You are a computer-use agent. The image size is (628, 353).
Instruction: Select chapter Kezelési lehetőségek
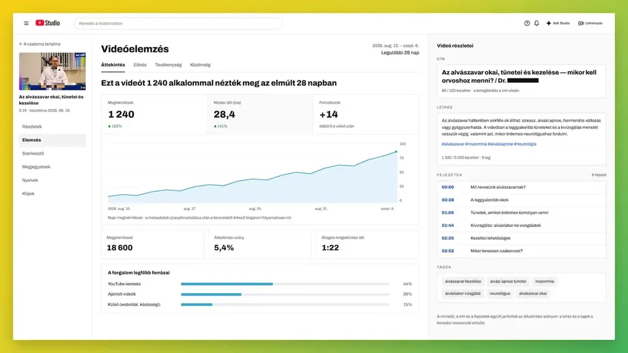point(490,239)
